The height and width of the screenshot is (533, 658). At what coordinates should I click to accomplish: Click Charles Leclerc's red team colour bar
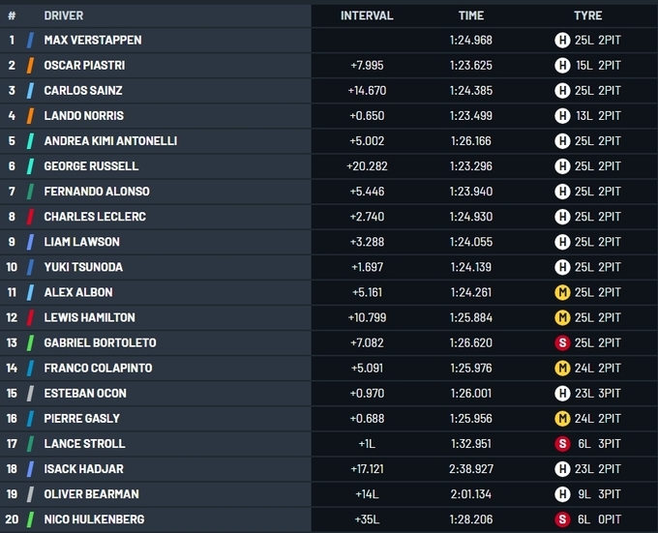[x=30, y=217]
